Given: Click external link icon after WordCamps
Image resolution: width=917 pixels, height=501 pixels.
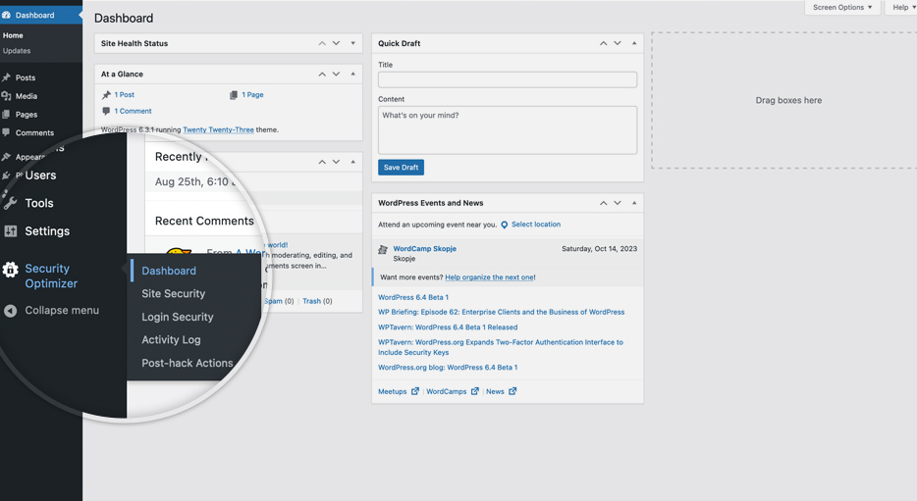Looking at the screenshot, I should [x=475, y=391].
